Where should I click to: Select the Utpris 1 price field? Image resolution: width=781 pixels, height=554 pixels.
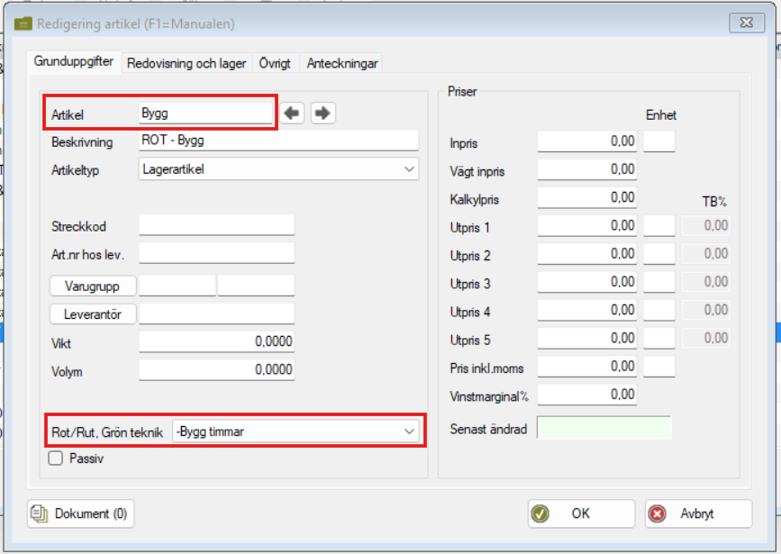587,226
